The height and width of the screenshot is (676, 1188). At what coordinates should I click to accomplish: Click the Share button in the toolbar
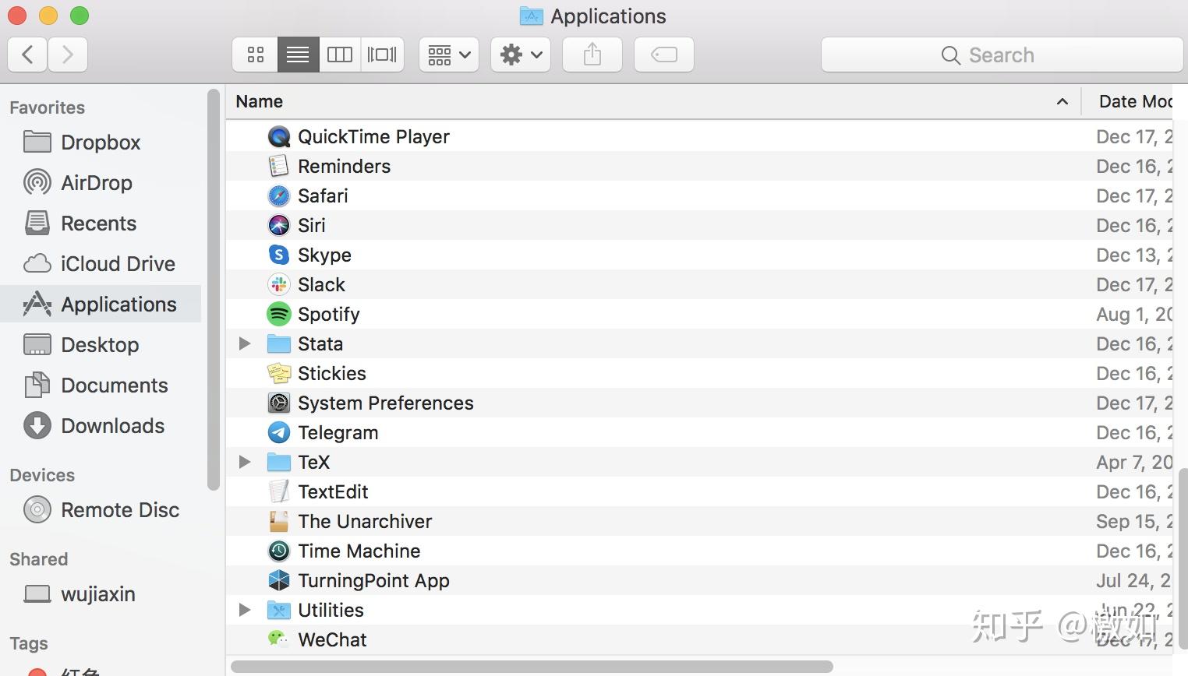pos(592,55)
